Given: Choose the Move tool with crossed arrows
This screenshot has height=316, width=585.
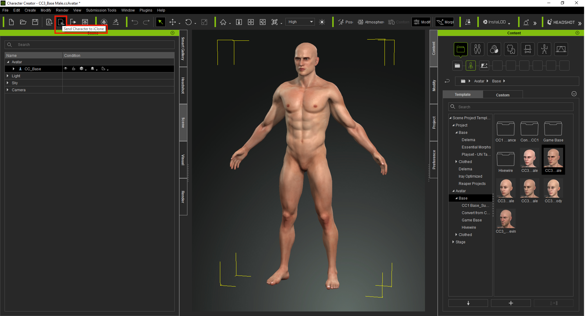Looking at the screenshot, I should click(x=172, y=22).
